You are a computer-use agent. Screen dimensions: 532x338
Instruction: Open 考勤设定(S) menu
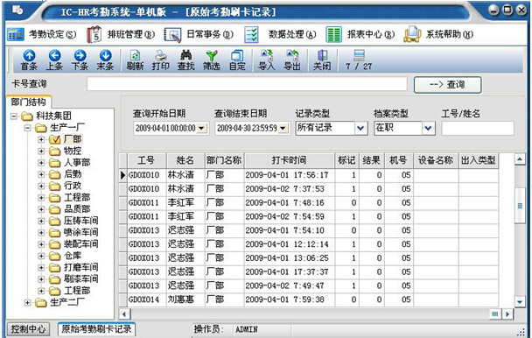click(x=52, y=34)
